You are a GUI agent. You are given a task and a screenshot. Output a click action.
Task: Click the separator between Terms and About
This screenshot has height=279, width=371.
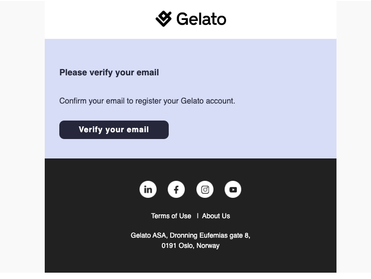coord(197,216)
